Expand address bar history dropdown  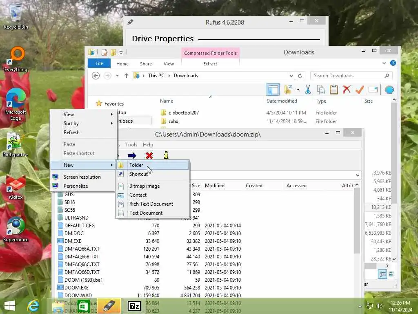(291, 76)
